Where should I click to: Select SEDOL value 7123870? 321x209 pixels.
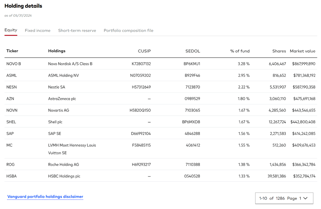point(192,87)
